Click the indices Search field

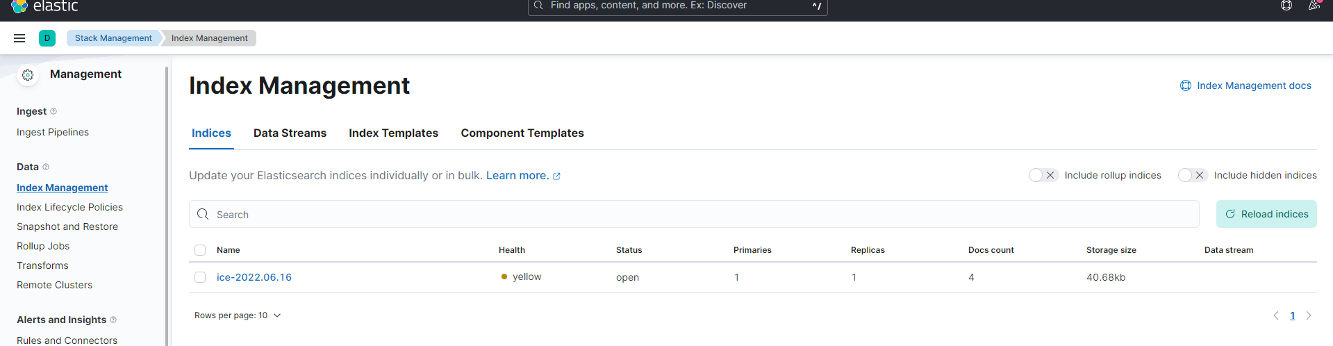[695, 215]
